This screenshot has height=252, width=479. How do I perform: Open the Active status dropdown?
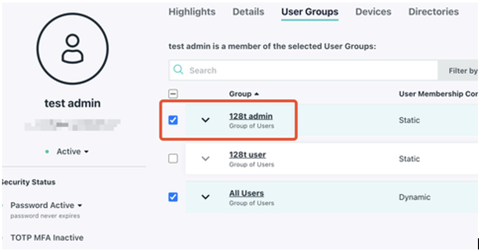coord(72,152)
